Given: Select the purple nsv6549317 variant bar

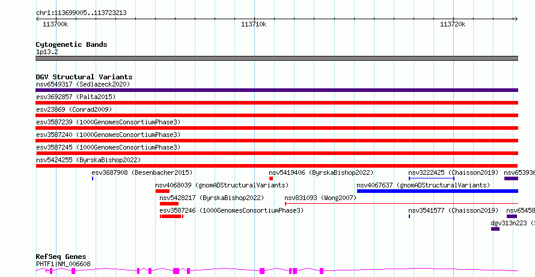Looking at the screenshot, I should point(277,90).
